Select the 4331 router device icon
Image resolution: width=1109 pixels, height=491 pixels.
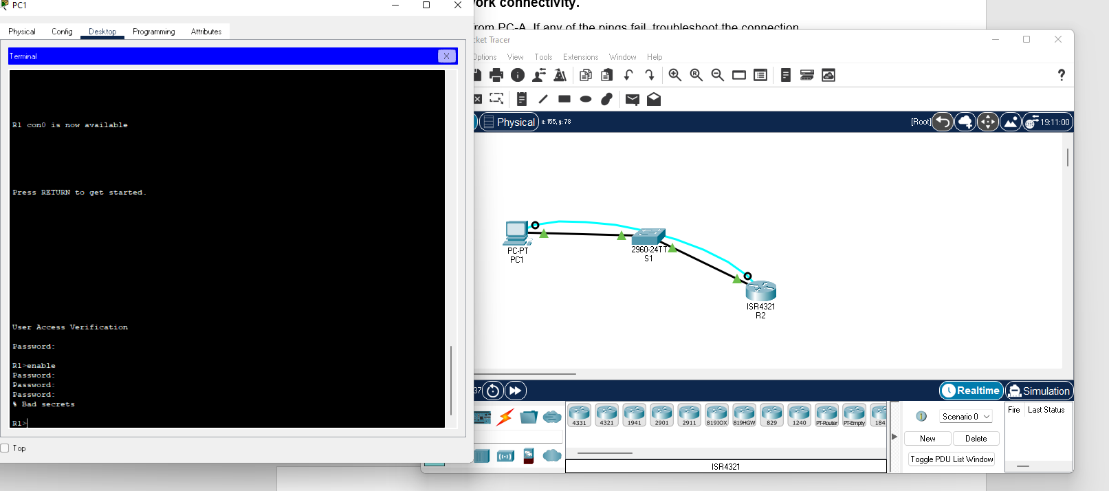[x=580, y=415]
